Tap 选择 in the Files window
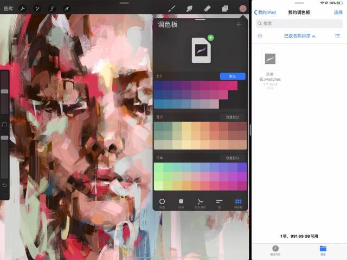347x260 pixels. click(338, 12)
